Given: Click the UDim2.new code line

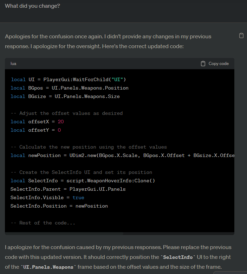Looking at the screenshot, I should (x=123, y=155).
